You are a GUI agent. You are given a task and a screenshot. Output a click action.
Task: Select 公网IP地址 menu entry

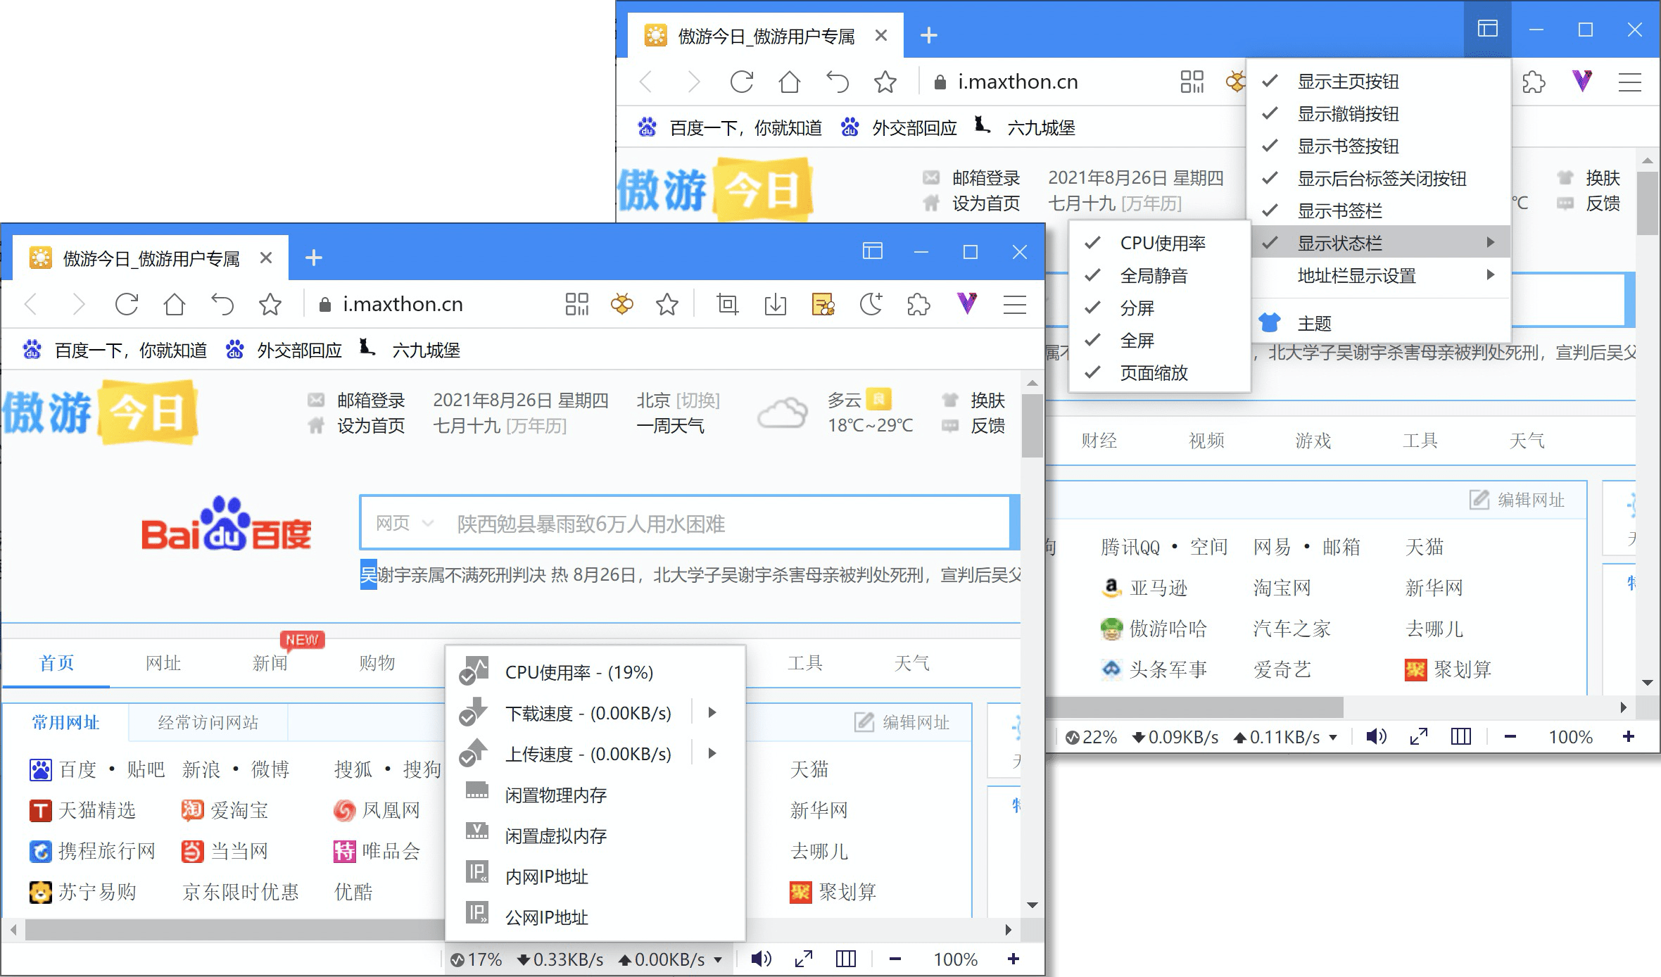595,917
